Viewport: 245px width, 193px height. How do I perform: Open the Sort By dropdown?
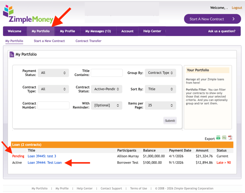160,89
